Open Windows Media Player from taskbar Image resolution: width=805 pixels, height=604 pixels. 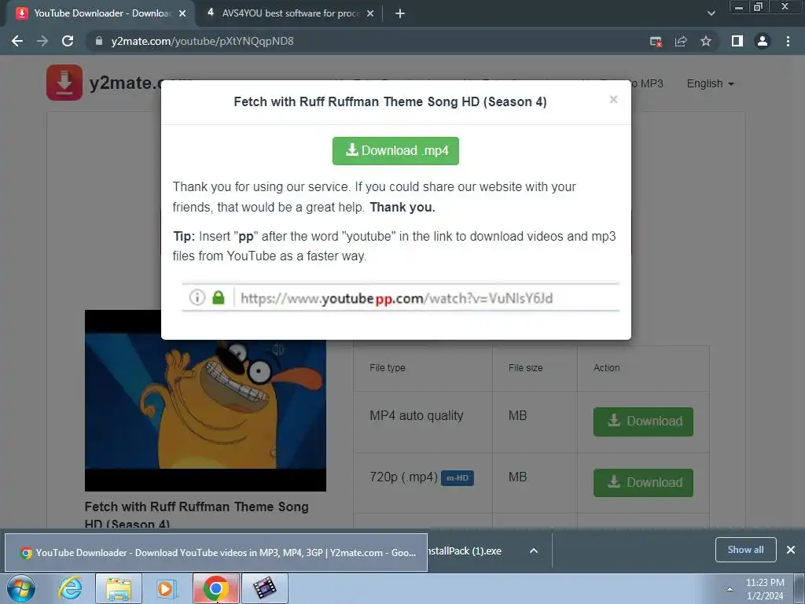166,588
